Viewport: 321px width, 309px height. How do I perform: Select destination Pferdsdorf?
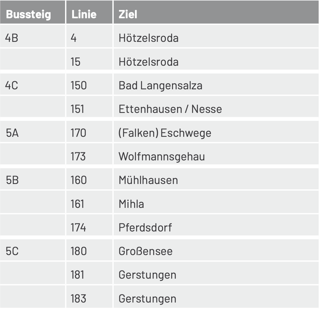point(145,228)
